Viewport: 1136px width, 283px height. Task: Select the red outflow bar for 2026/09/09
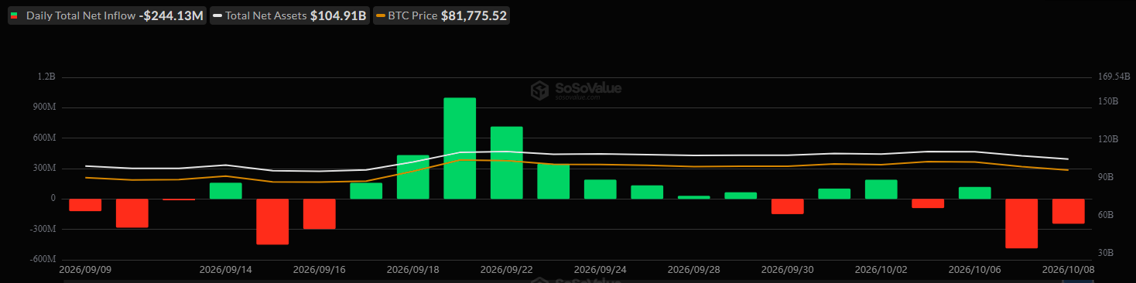[x=85, y=205]
